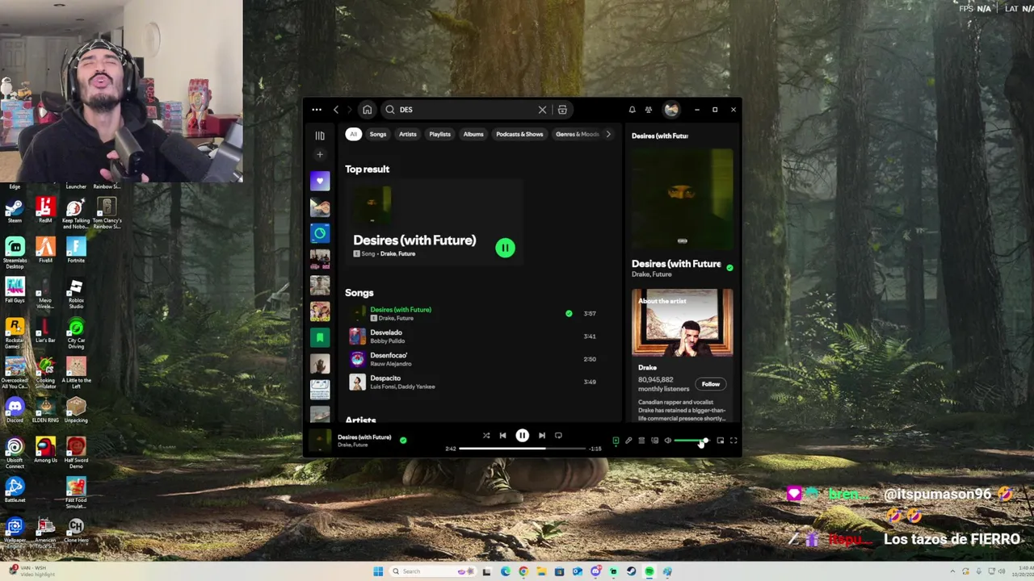Select the Fortnite desktop shortcut
The image size is (1034, 581).
click(x=76, y=250)
